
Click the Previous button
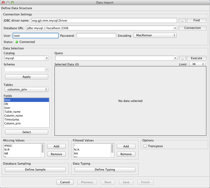[x=87, y=182]
